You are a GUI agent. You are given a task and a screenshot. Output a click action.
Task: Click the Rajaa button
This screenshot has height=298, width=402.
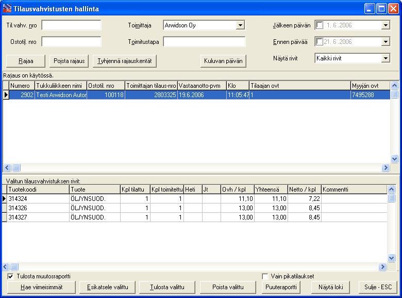[x=26, y=61]
